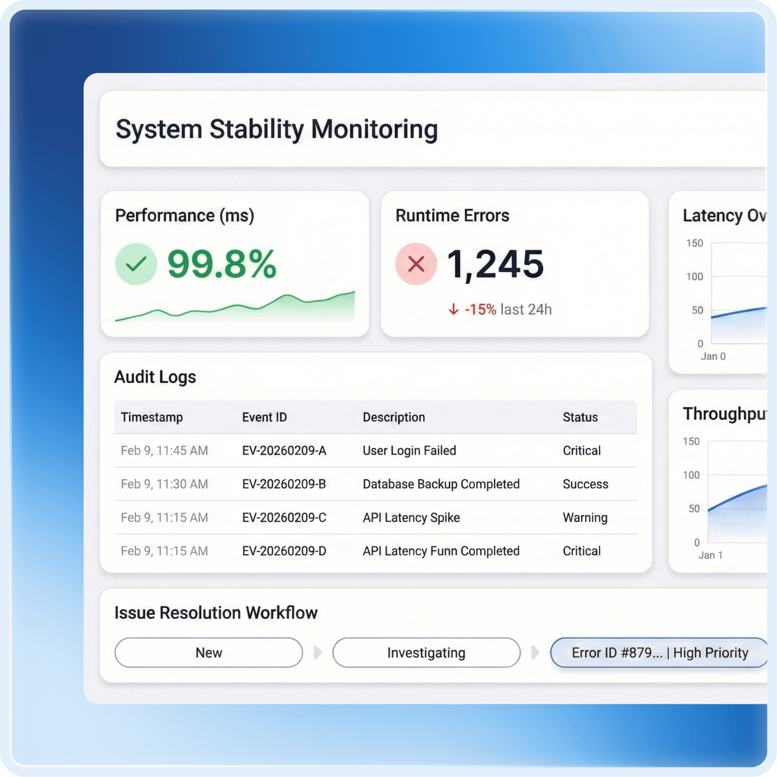Sort by the Status column header

tap(580, 417)
